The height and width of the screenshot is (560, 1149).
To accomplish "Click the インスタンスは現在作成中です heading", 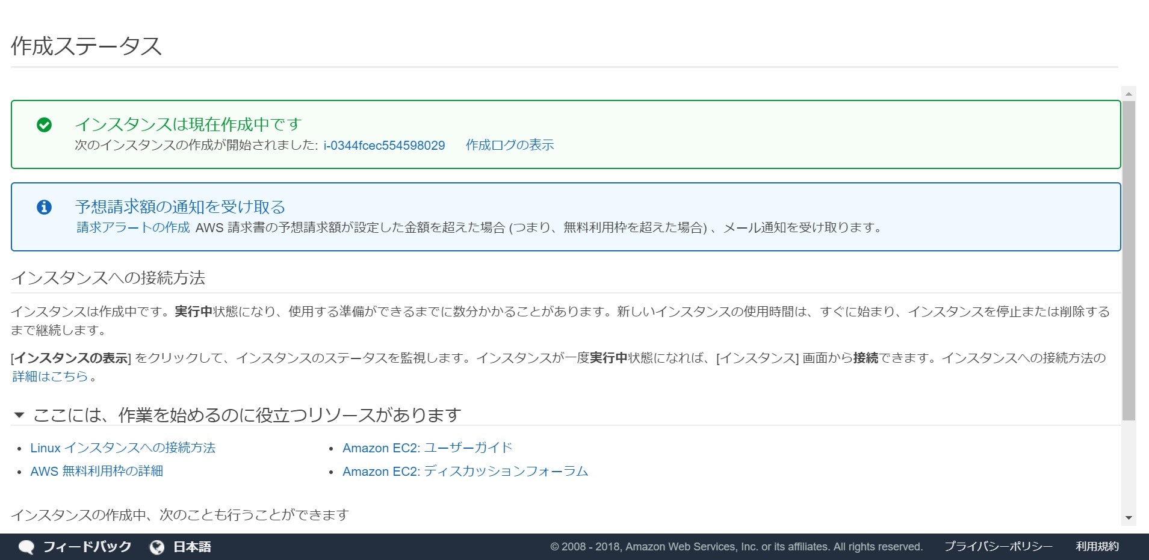I will point(188,125).
